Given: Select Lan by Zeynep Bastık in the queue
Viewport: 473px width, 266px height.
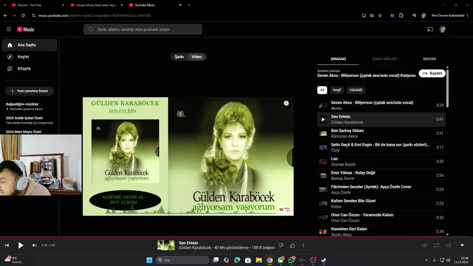Looking at the screenshot, I should point(381,161).
